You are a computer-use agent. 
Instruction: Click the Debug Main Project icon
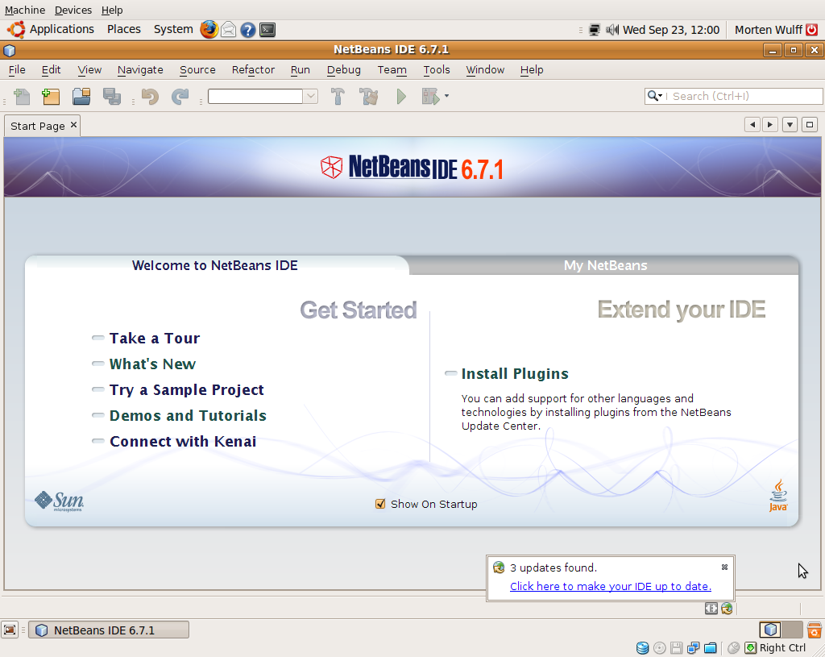[430, 97]
